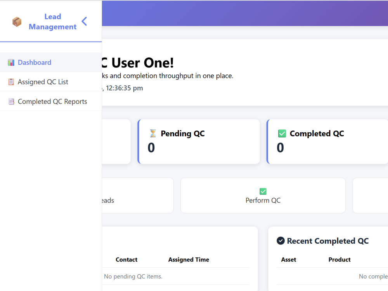Click the Asset column header
This screenshot has height=291, width=388.
(x=289, y=260)
